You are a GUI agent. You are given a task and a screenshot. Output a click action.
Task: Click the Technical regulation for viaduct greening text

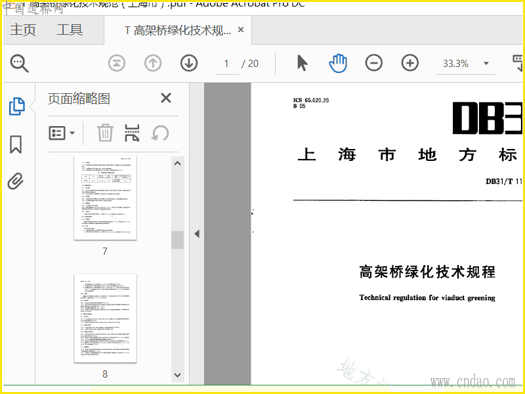coord(427,297)
